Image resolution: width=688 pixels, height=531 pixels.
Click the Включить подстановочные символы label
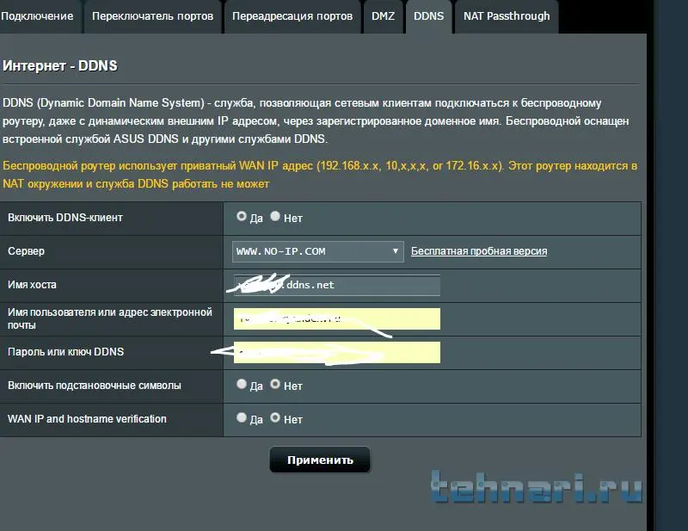click(95, 386)
